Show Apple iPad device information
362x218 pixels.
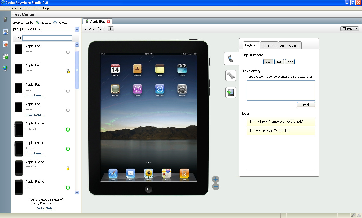coord(111,29)
